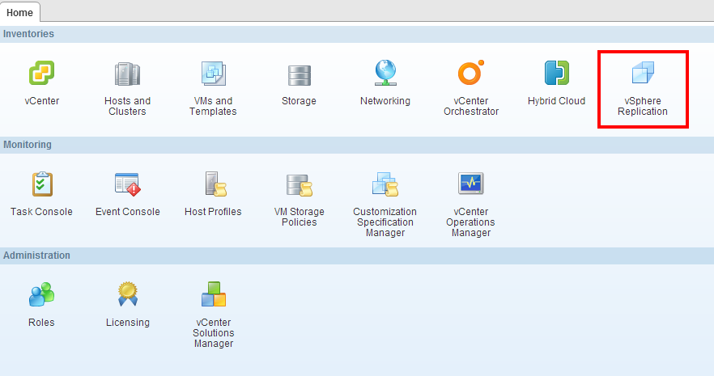This screenshot has width=714, height=376.
Task: Click the 'Roles' text label
Action: point(41,323)
